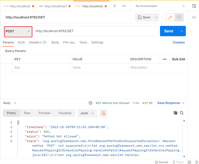Click the Send button
The width and height of the screenshot is (199, 164).
(x=169, y=31)
